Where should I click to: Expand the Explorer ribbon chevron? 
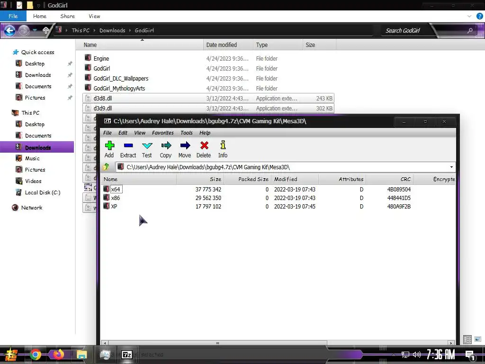(x=469, y=16)
